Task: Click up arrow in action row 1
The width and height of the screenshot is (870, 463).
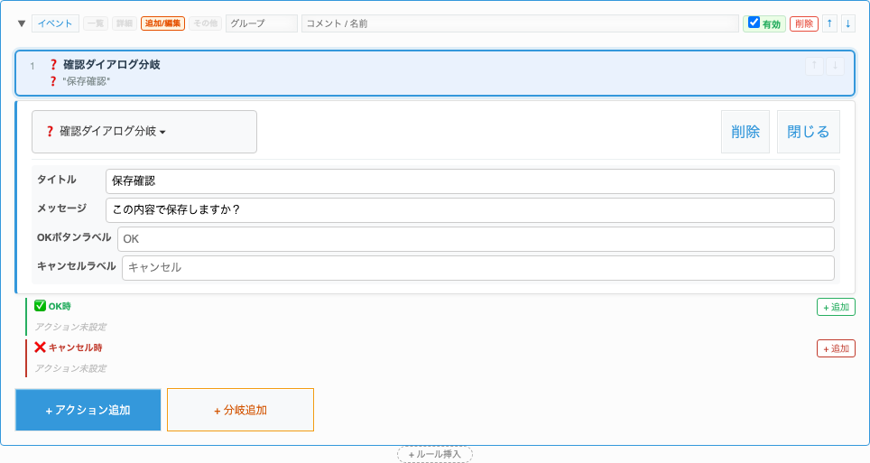Action: (x=814, y=66)
